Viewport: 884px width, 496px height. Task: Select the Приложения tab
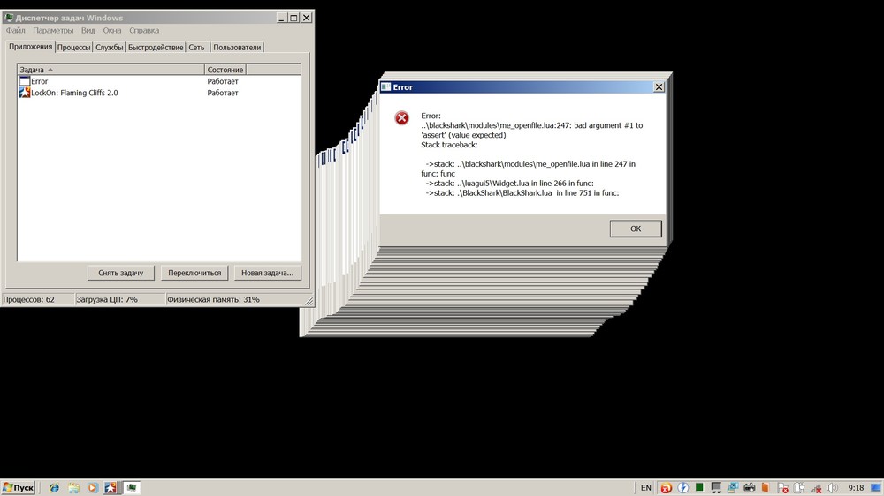point(30,47)
